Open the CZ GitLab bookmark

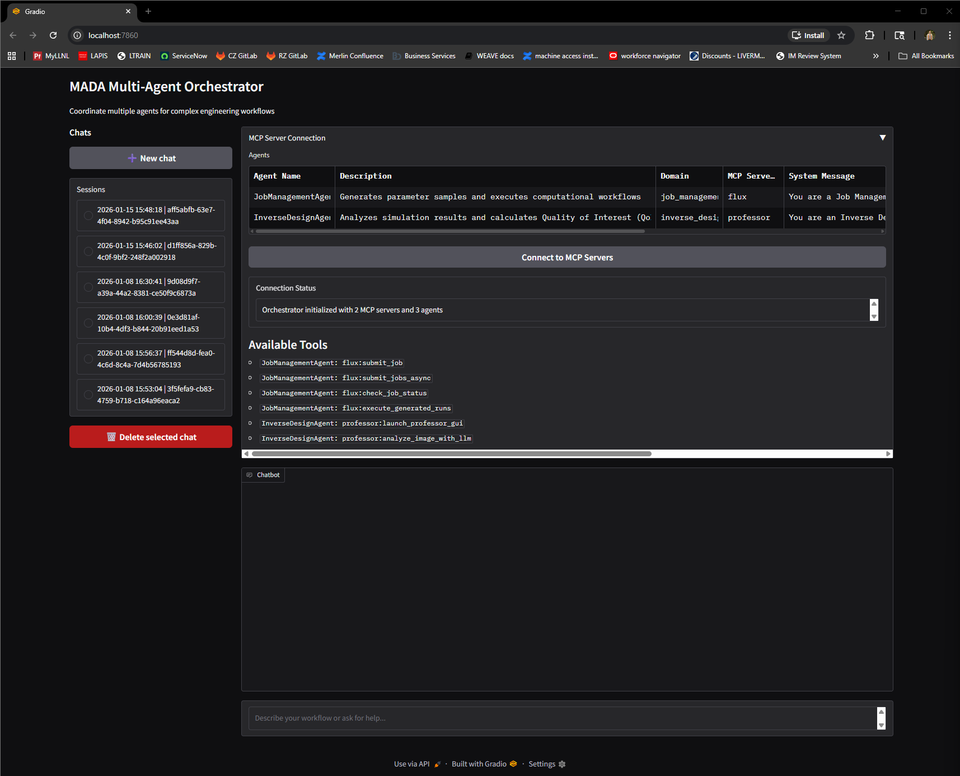click(x=237, y=56)
